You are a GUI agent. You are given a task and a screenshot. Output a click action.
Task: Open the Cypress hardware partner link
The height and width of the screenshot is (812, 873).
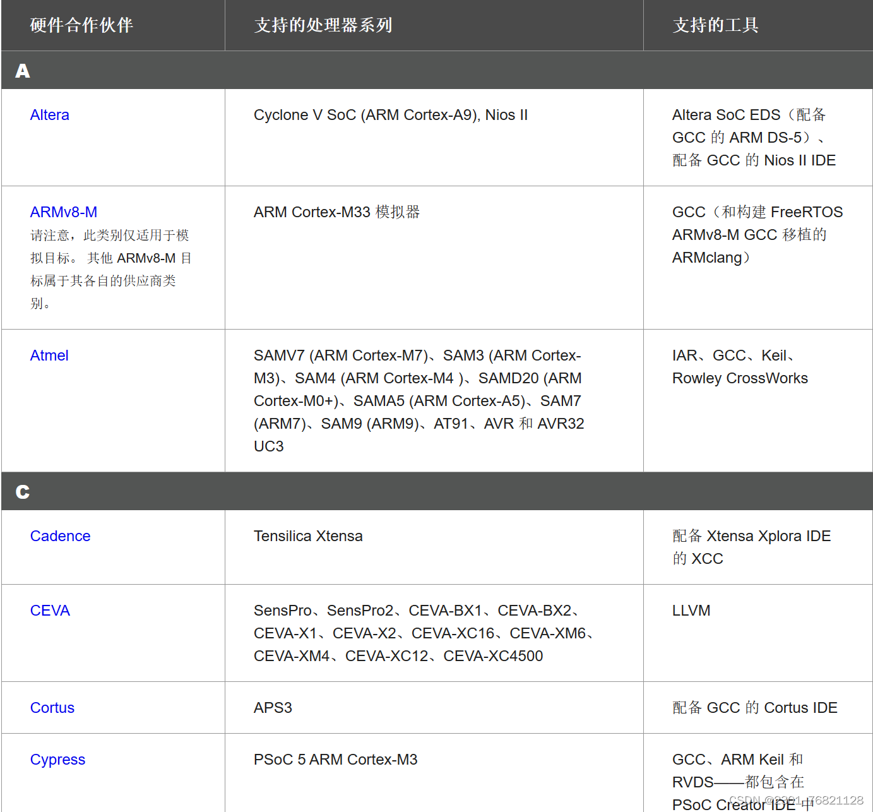(57, 759)
